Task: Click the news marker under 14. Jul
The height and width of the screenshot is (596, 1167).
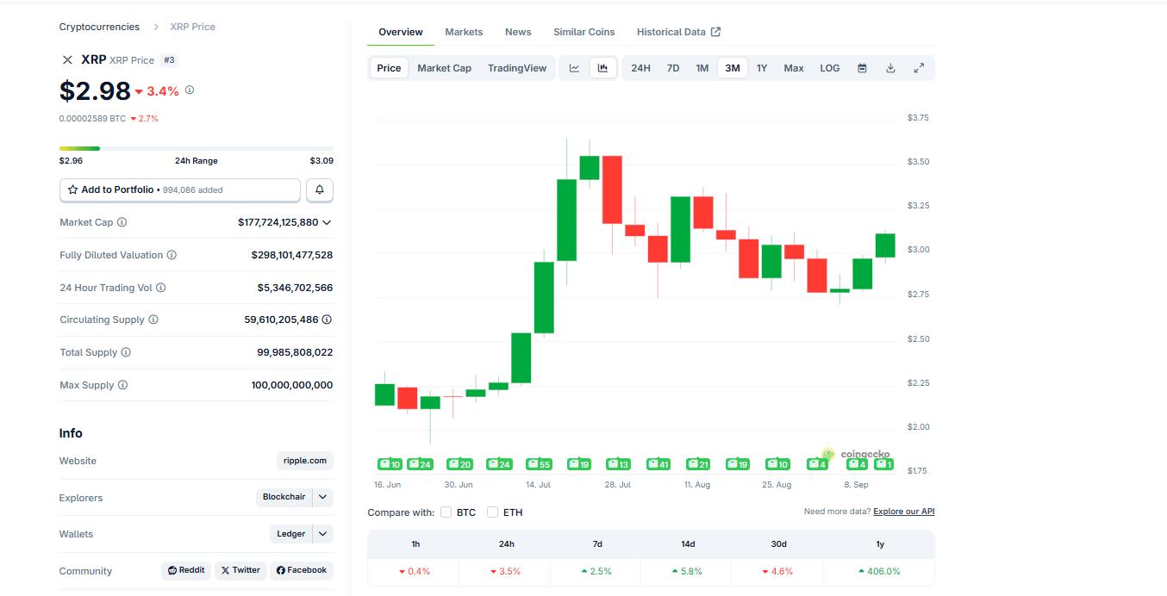Action: (538, 464)
